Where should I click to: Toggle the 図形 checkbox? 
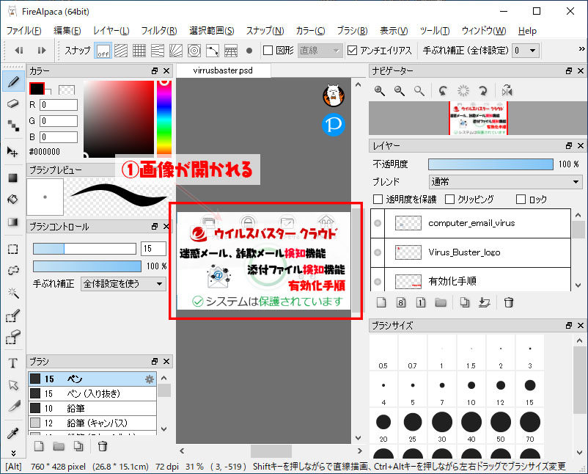(268, 51)
